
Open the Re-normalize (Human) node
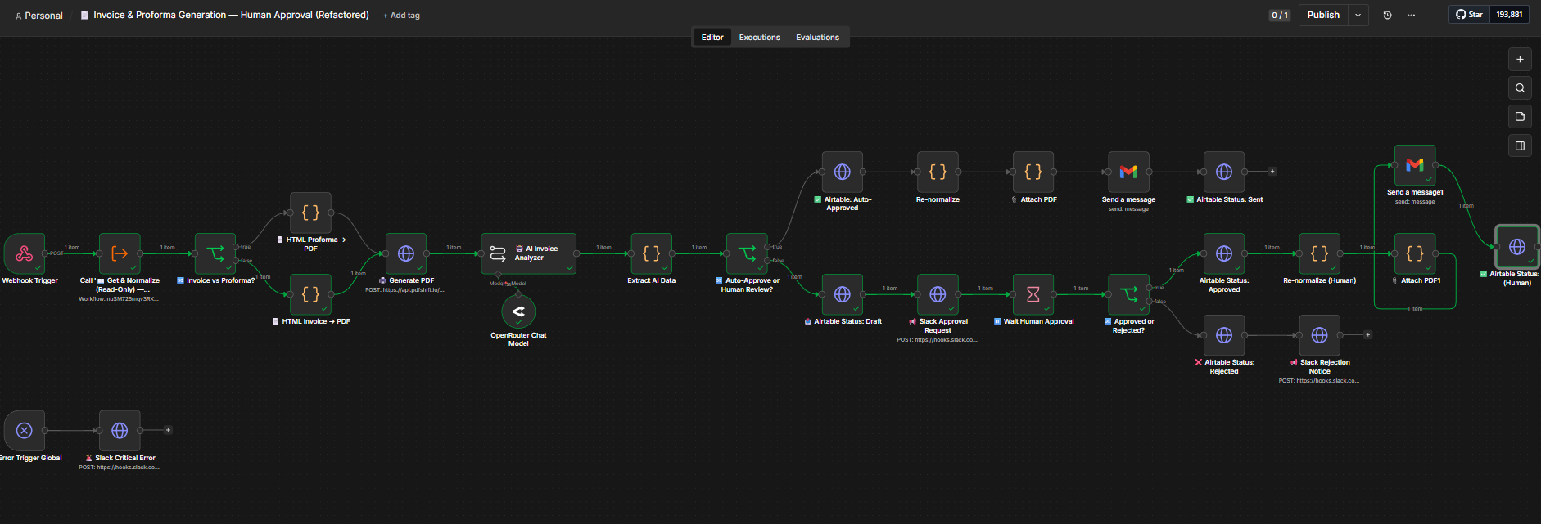pos(1319,253)
